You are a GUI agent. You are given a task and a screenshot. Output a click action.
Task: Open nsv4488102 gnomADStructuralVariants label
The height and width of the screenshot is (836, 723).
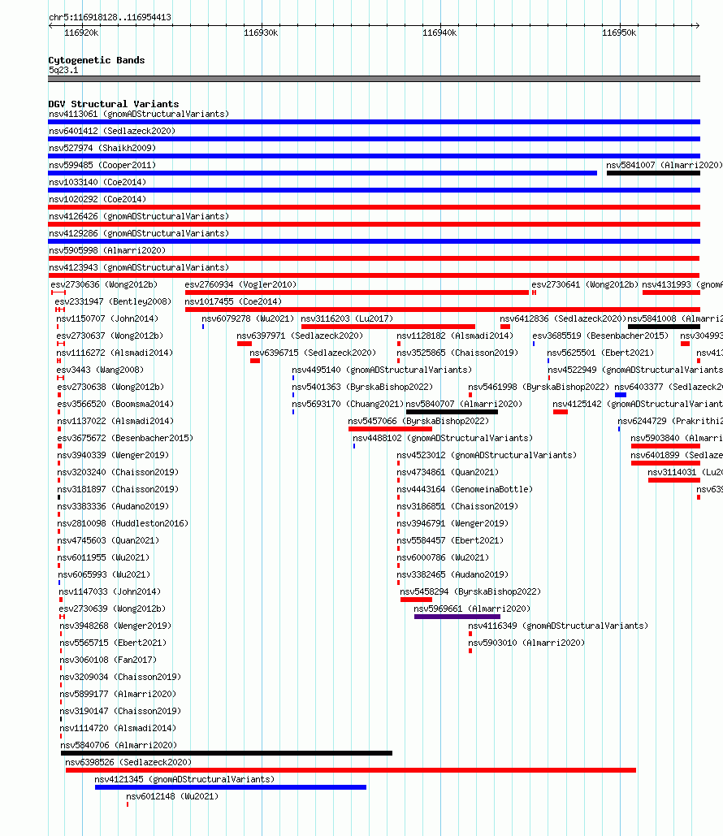pyautogui.click(x=443, y=438)
